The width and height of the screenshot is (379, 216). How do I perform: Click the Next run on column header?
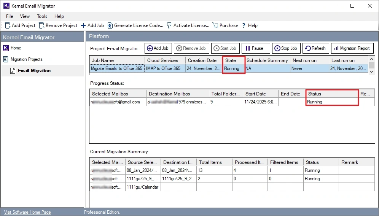click(x=309, y=60)
